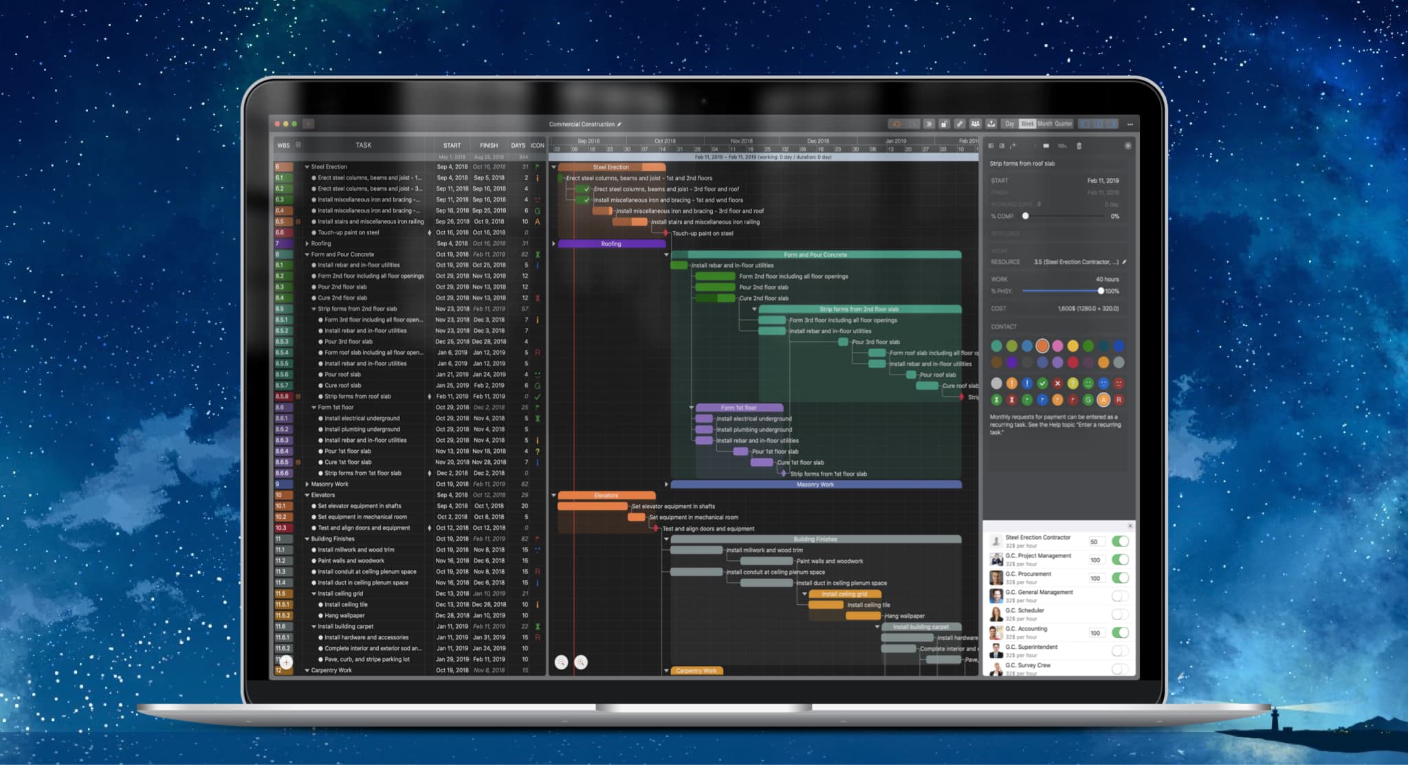Image resolution: width=1408 pixels, height=765 pixels.
Task: Click the zoom out magnifier icon
Action: (562, 662)
